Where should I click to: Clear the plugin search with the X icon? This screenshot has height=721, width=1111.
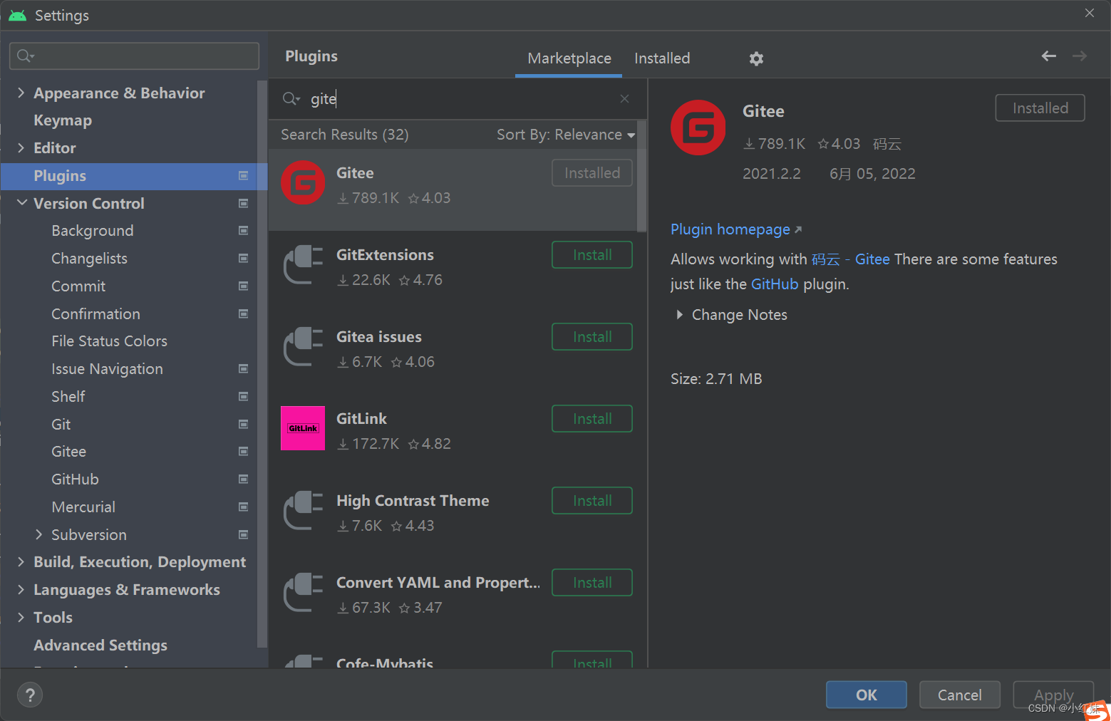coord(624,98)
